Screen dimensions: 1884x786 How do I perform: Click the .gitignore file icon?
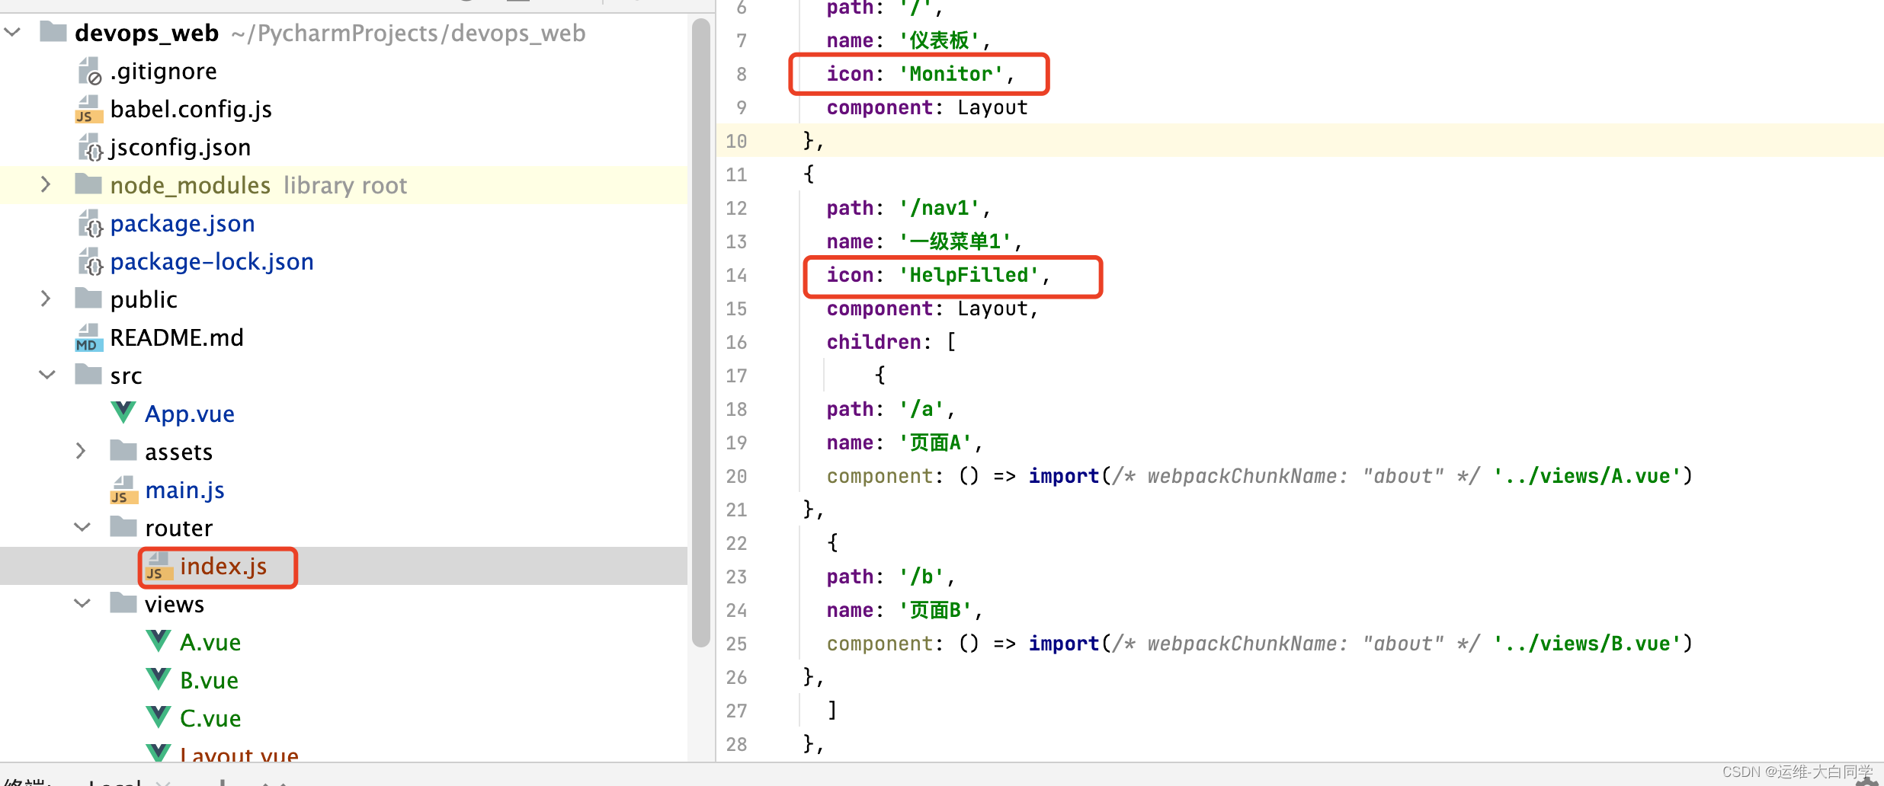[x=89, y=71]
